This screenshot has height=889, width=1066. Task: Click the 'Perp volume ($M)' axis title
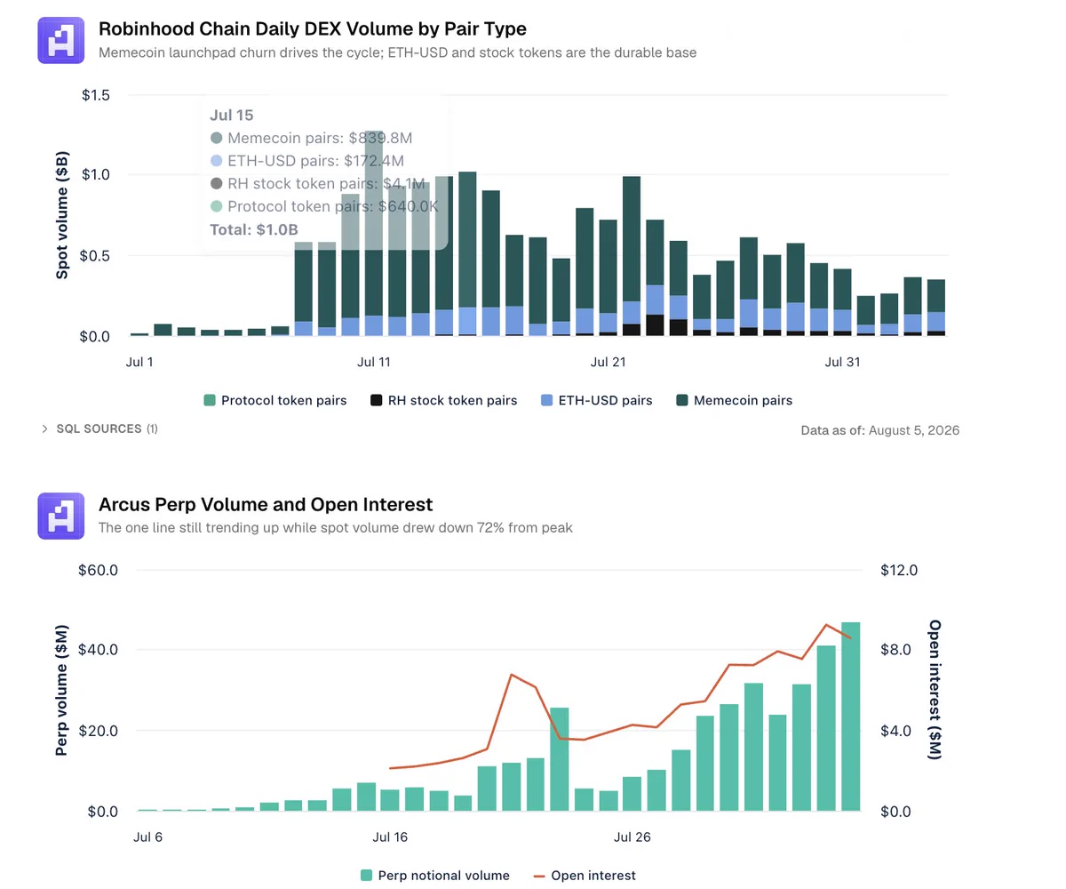pyautogui.click(x=61, y=690)
